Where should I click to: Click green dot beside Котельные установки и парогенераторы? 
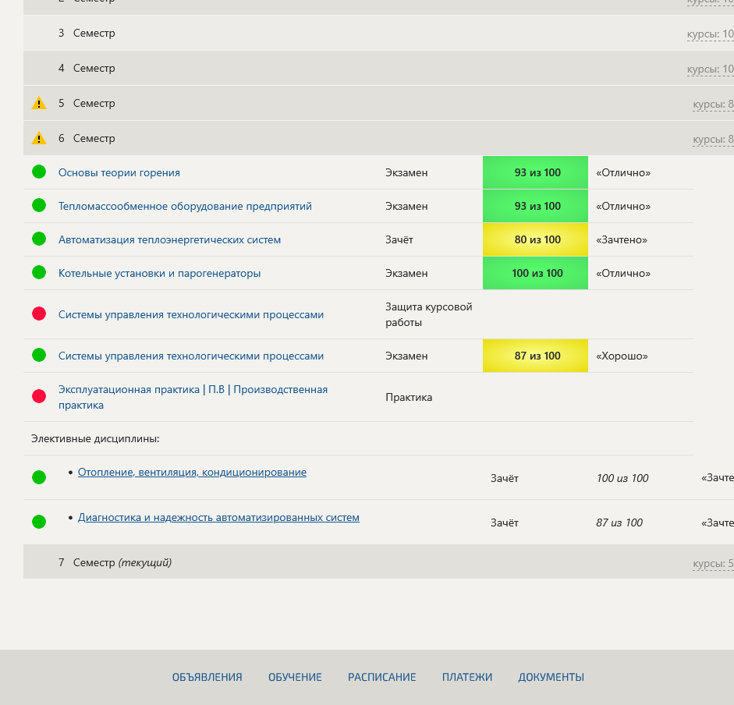[x=39, y=273]
